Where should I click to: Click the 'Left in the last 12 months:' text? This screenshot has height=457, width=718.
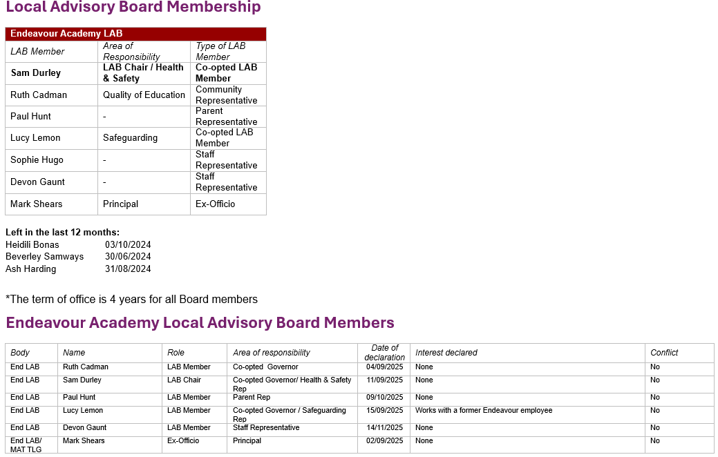[x=62, y=233]
